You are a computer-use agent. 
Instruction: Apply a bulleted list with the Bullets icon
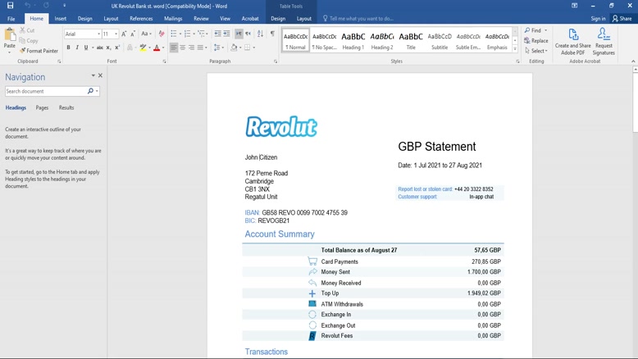pyautogui.click(x=174, y=34)
